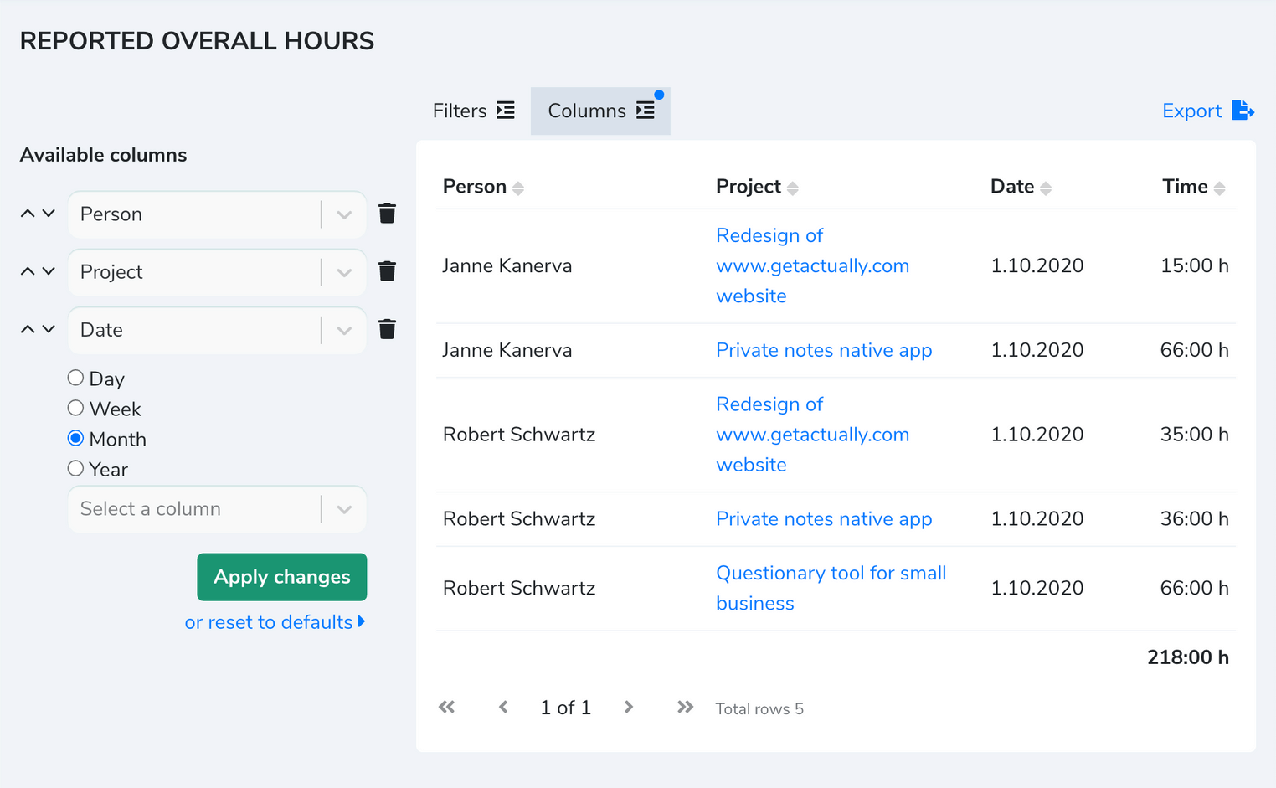Remove the Date column with the trash icon
This screenshot has width=1276, height=788.
click(x=387, y=329)
